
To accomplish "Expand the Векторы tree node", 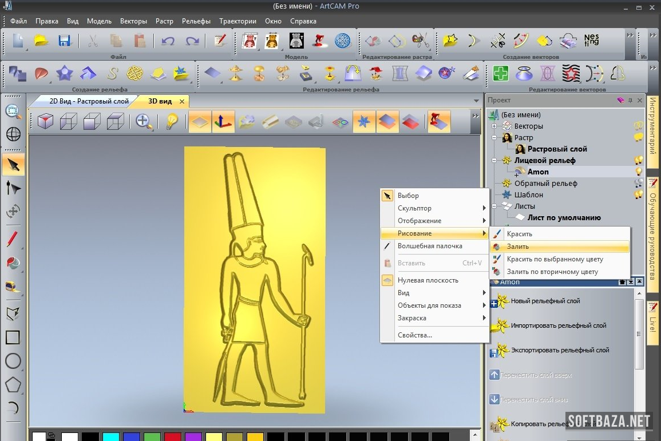I will coord(494,126).
